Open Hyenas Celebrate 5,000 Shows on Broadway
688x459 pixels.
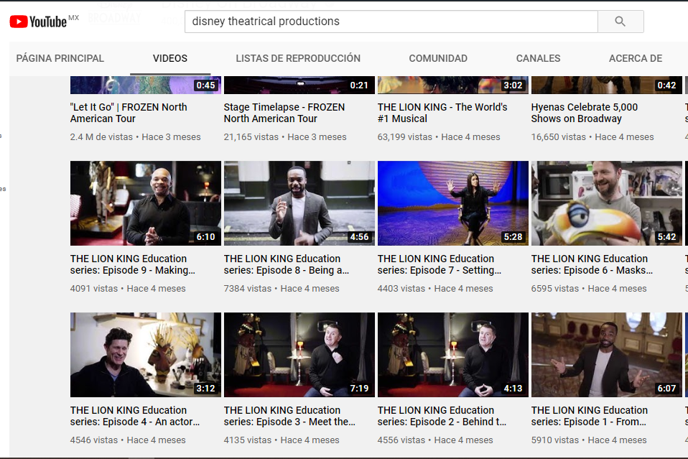pos(585,113)
